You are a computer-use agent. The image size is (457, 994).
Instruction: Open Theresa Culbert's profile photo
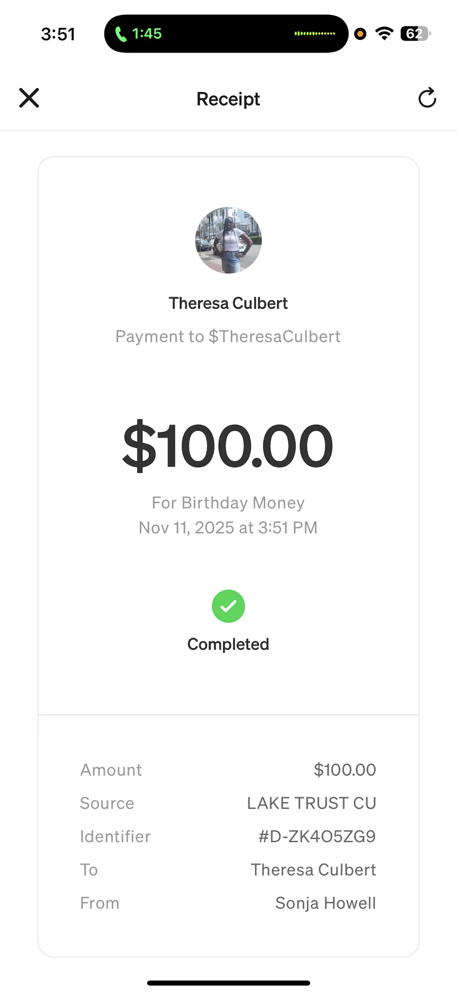coord(228,240)
